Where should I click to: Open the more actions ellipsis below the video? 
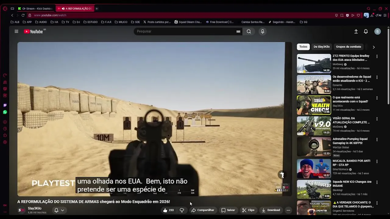(x=288, y=210)
